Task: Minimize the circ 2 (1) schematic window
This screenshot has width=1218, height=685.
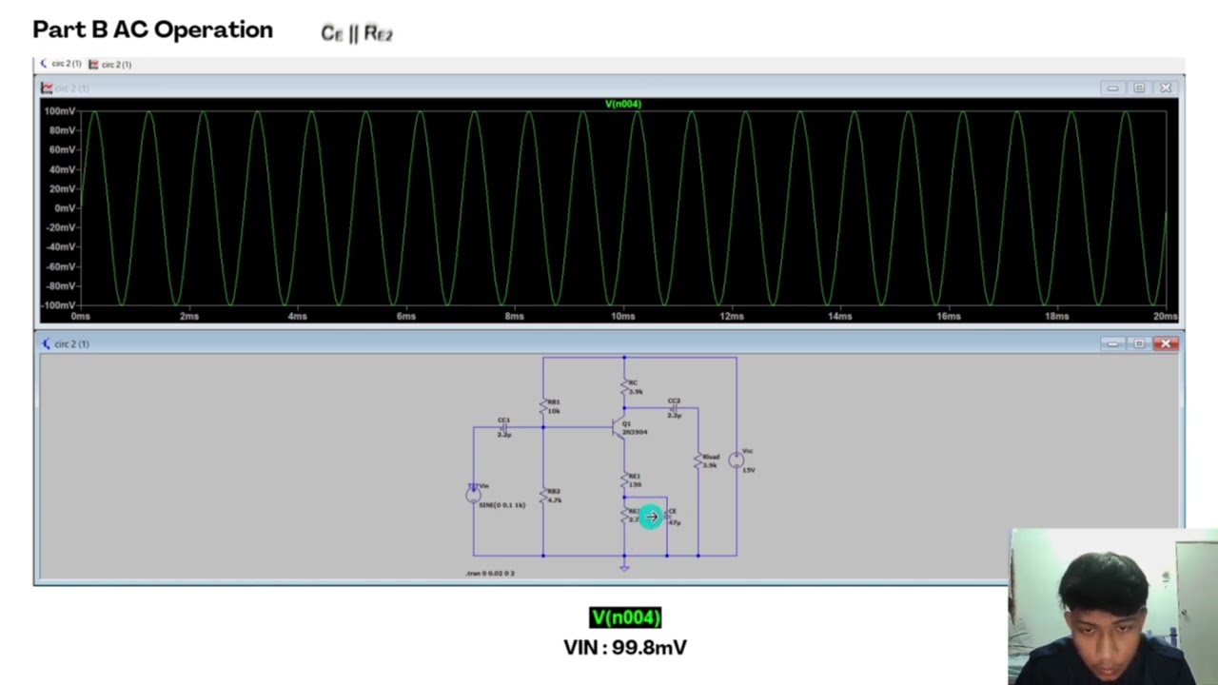Action: click(1112, 343)
